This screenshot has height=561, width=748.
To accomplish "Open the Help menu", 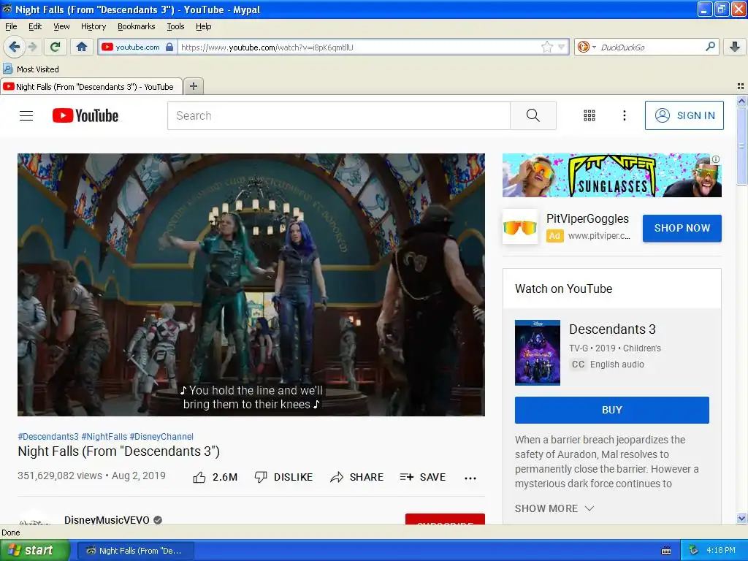I will [x=203, y=26].
